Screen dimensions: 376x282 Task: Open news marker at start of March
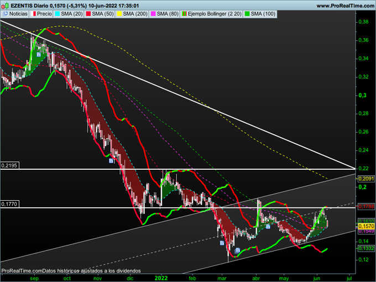coord(222,243)
